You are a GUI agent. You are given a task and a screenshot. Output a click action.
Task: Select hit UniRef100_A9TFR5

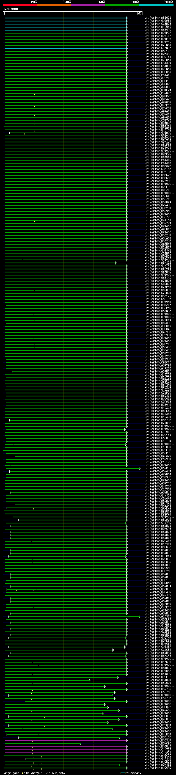coord(158,39)
